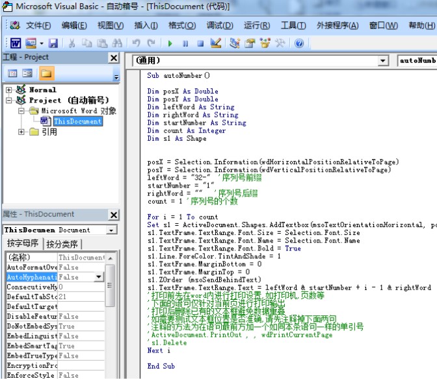Viewport: 437px width, 379px height.
Task: Click the properties list scroll up arrow
Action: click(x=110, y=258)
